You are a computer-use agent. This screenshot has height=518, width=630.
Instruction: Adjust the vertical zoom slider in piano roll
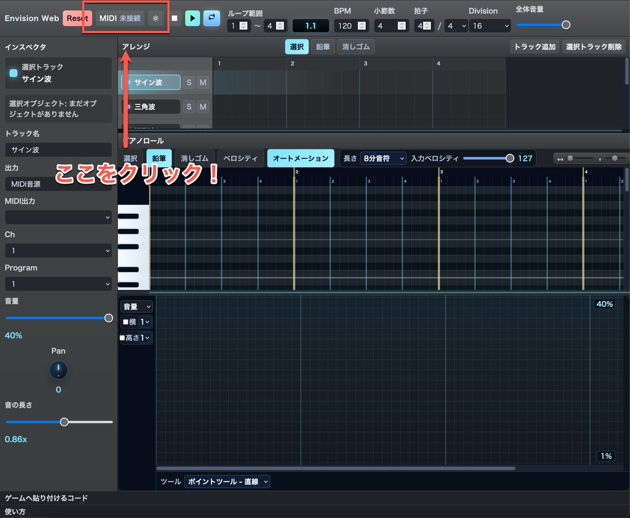point(615,158)
